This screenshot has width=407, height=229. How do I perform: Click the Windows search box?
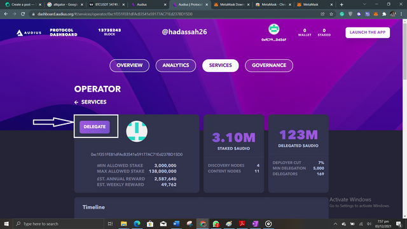pyautogui.click(x=59, y=223)
